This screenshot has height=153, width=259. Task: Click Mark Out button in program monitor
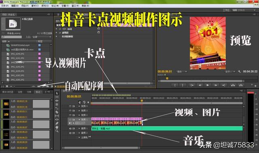click(x=183, y=85)
